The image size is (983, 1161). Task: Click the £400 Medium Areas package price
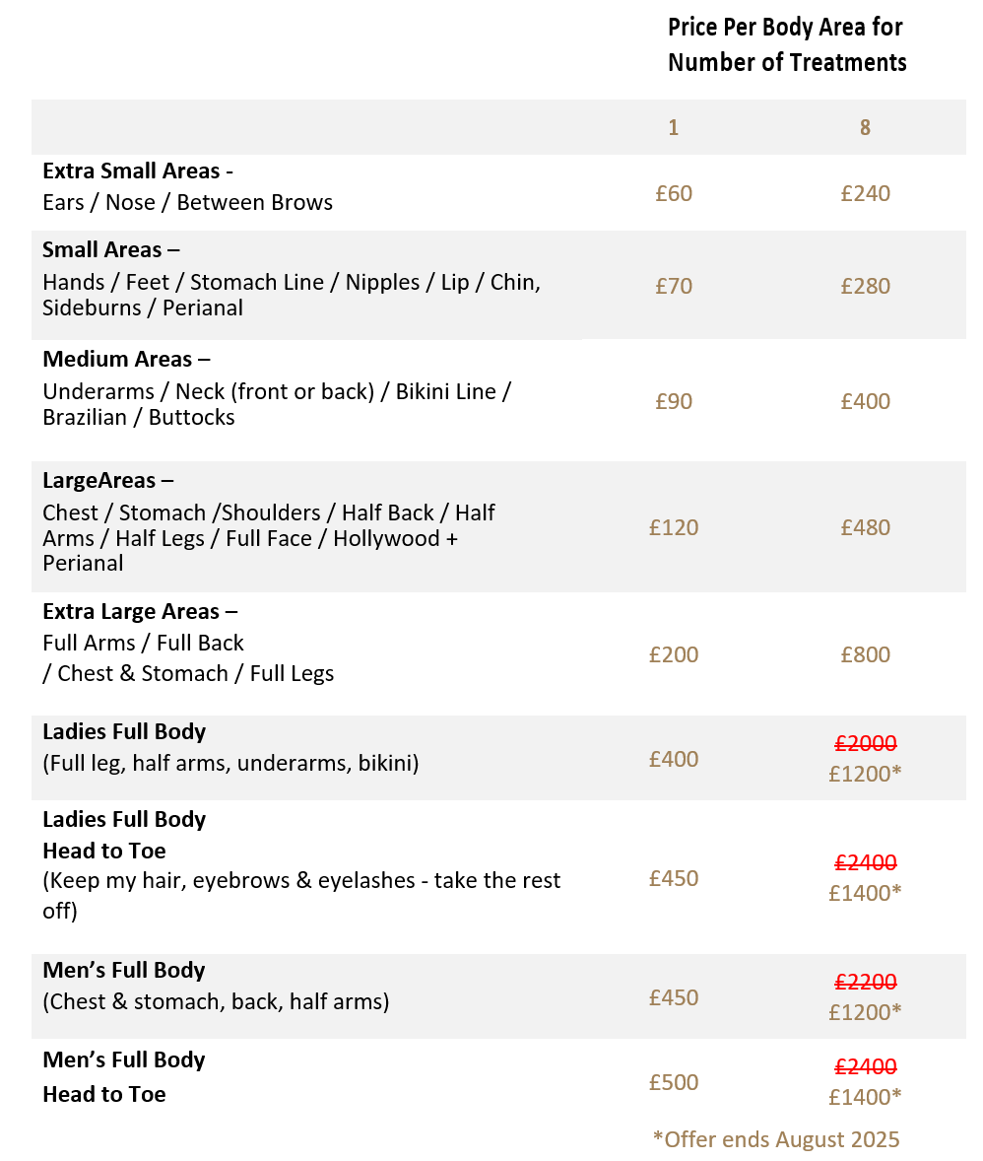pos(865,401)
